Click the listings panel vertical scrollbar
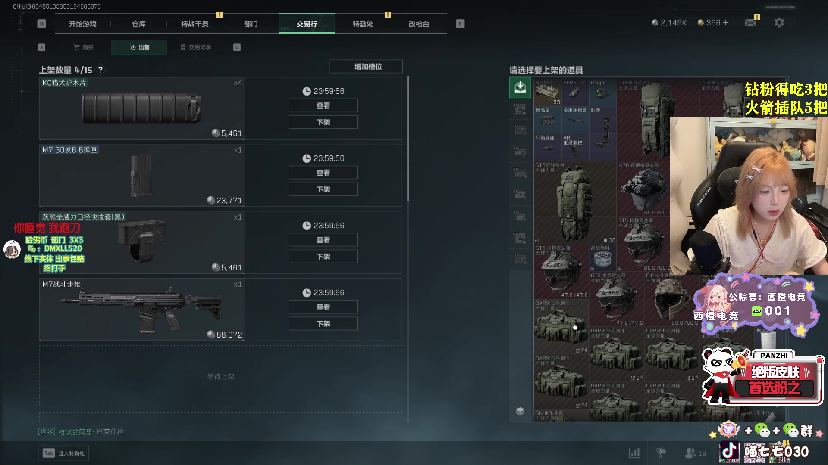This screenshot has height=465, width=828. 408,139
